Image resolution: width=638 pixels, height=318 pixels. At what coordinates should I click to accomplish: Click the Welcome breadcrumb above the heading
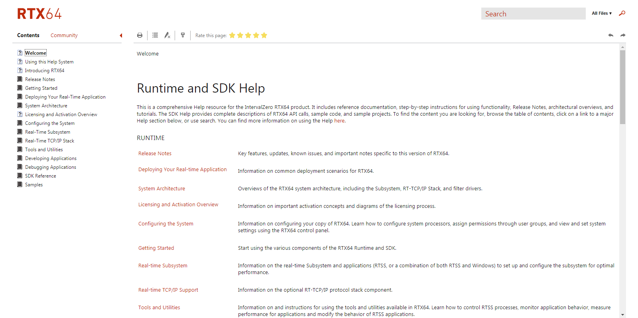click(148, 54)
